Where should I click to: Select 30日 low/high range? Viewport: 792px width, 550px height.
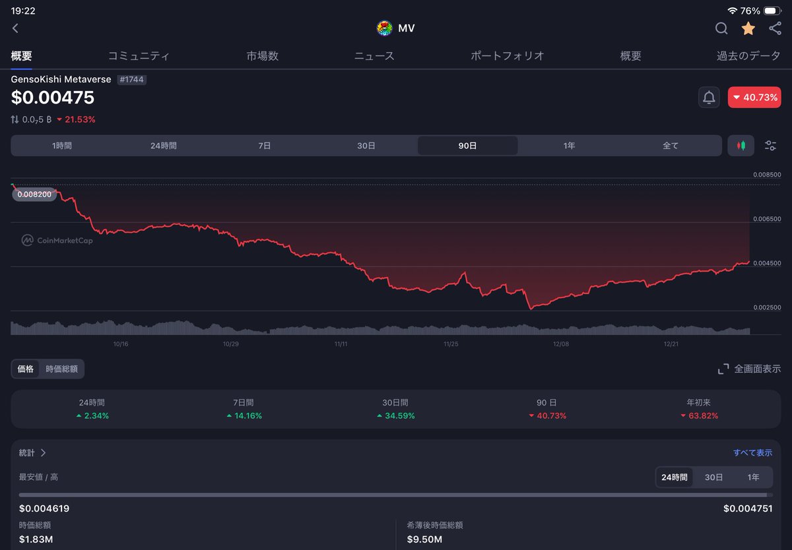[714, 477]
